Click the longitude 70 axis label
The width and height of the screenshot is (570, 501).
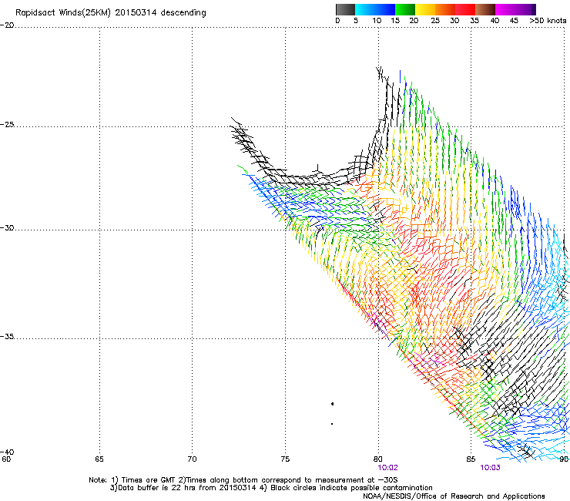(x=192, y=459)
